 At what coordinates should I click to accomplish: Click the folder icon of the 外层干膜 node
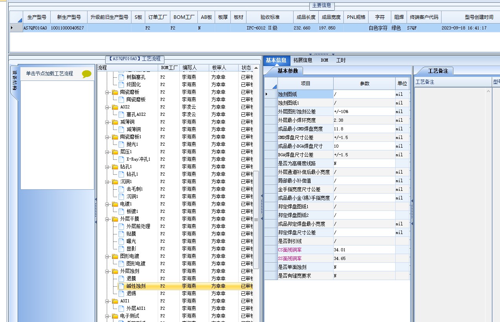(115, 219)
